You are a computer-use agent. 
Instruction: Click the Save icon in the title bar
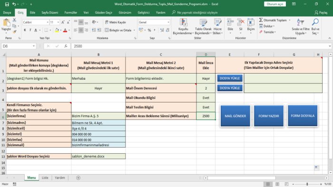tap(7, 4)
